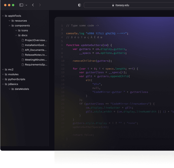Open the MeetingMinutes... file name
Image resolution: width=174 pixels, height=168 pixels.
click(36, 60)
